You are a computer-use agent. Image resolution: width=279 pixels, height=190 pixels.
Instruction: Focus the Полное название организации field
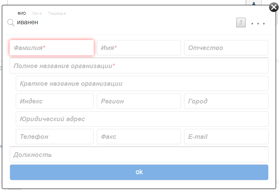click(139, 66)
